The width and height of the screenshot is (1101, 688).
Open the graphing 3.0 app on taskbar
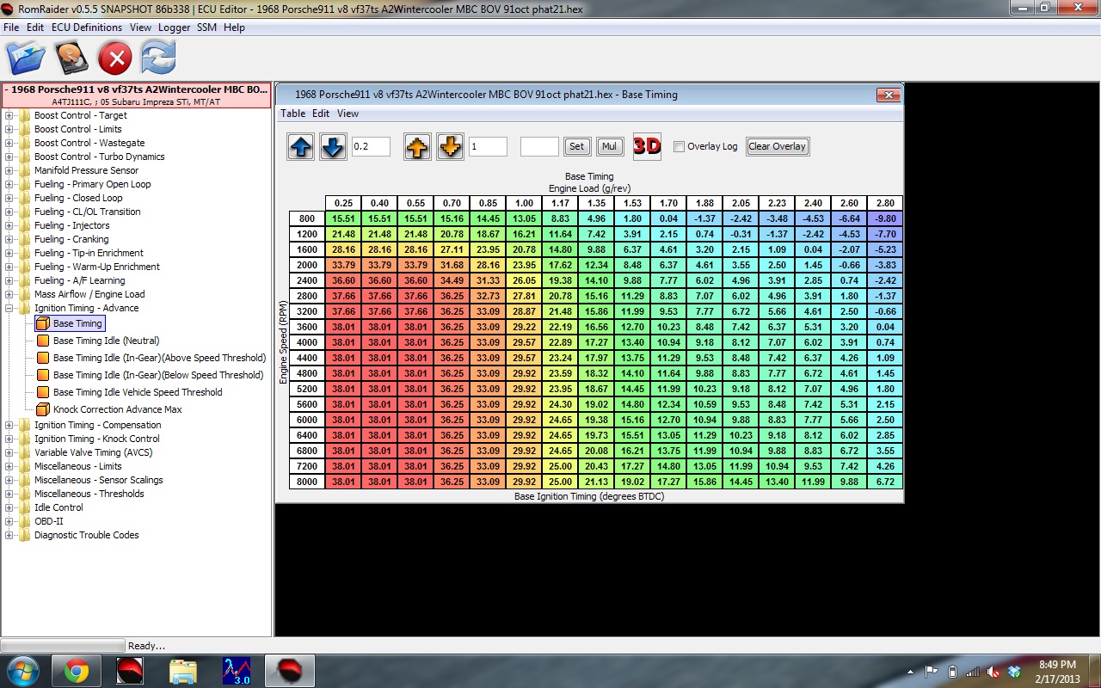[237, 671]
